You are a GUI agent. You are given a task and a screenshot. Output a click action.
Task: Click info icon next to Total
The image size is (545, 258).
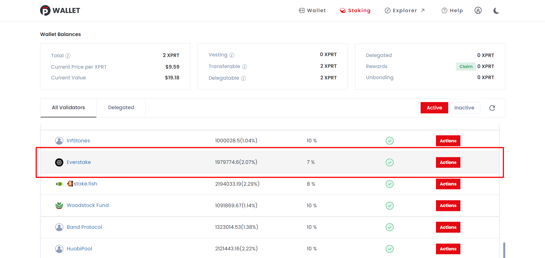[68, 56]
